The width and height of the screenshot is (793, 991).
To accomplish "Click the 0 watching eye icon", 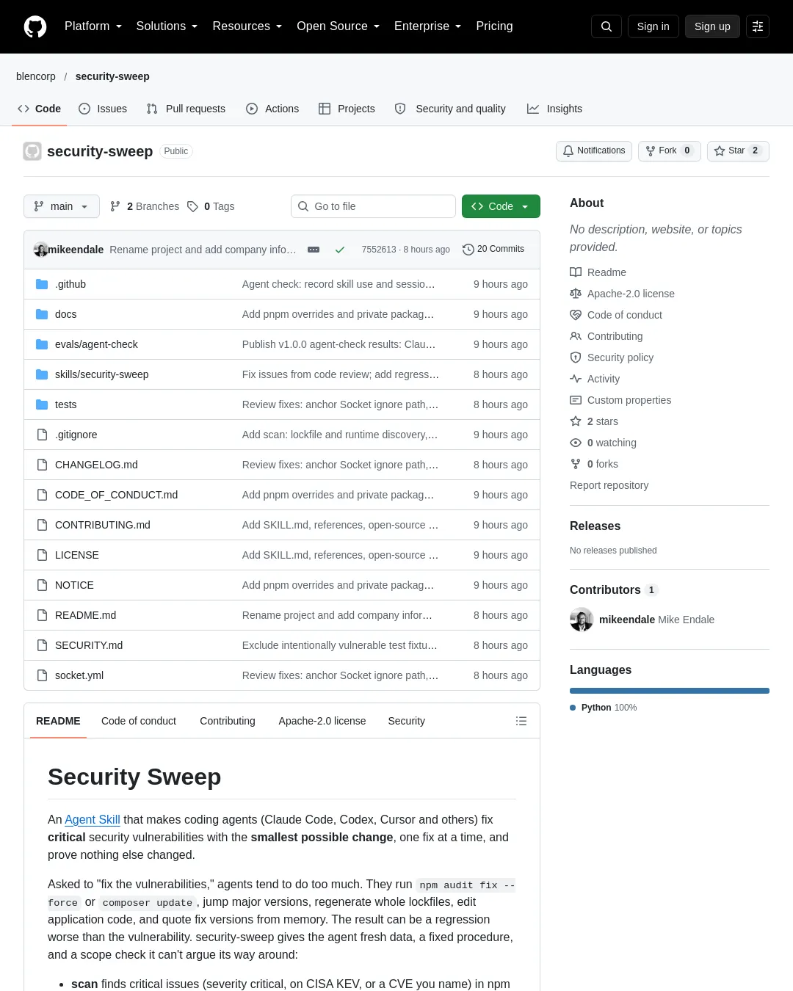I will [x=576, y=443].
